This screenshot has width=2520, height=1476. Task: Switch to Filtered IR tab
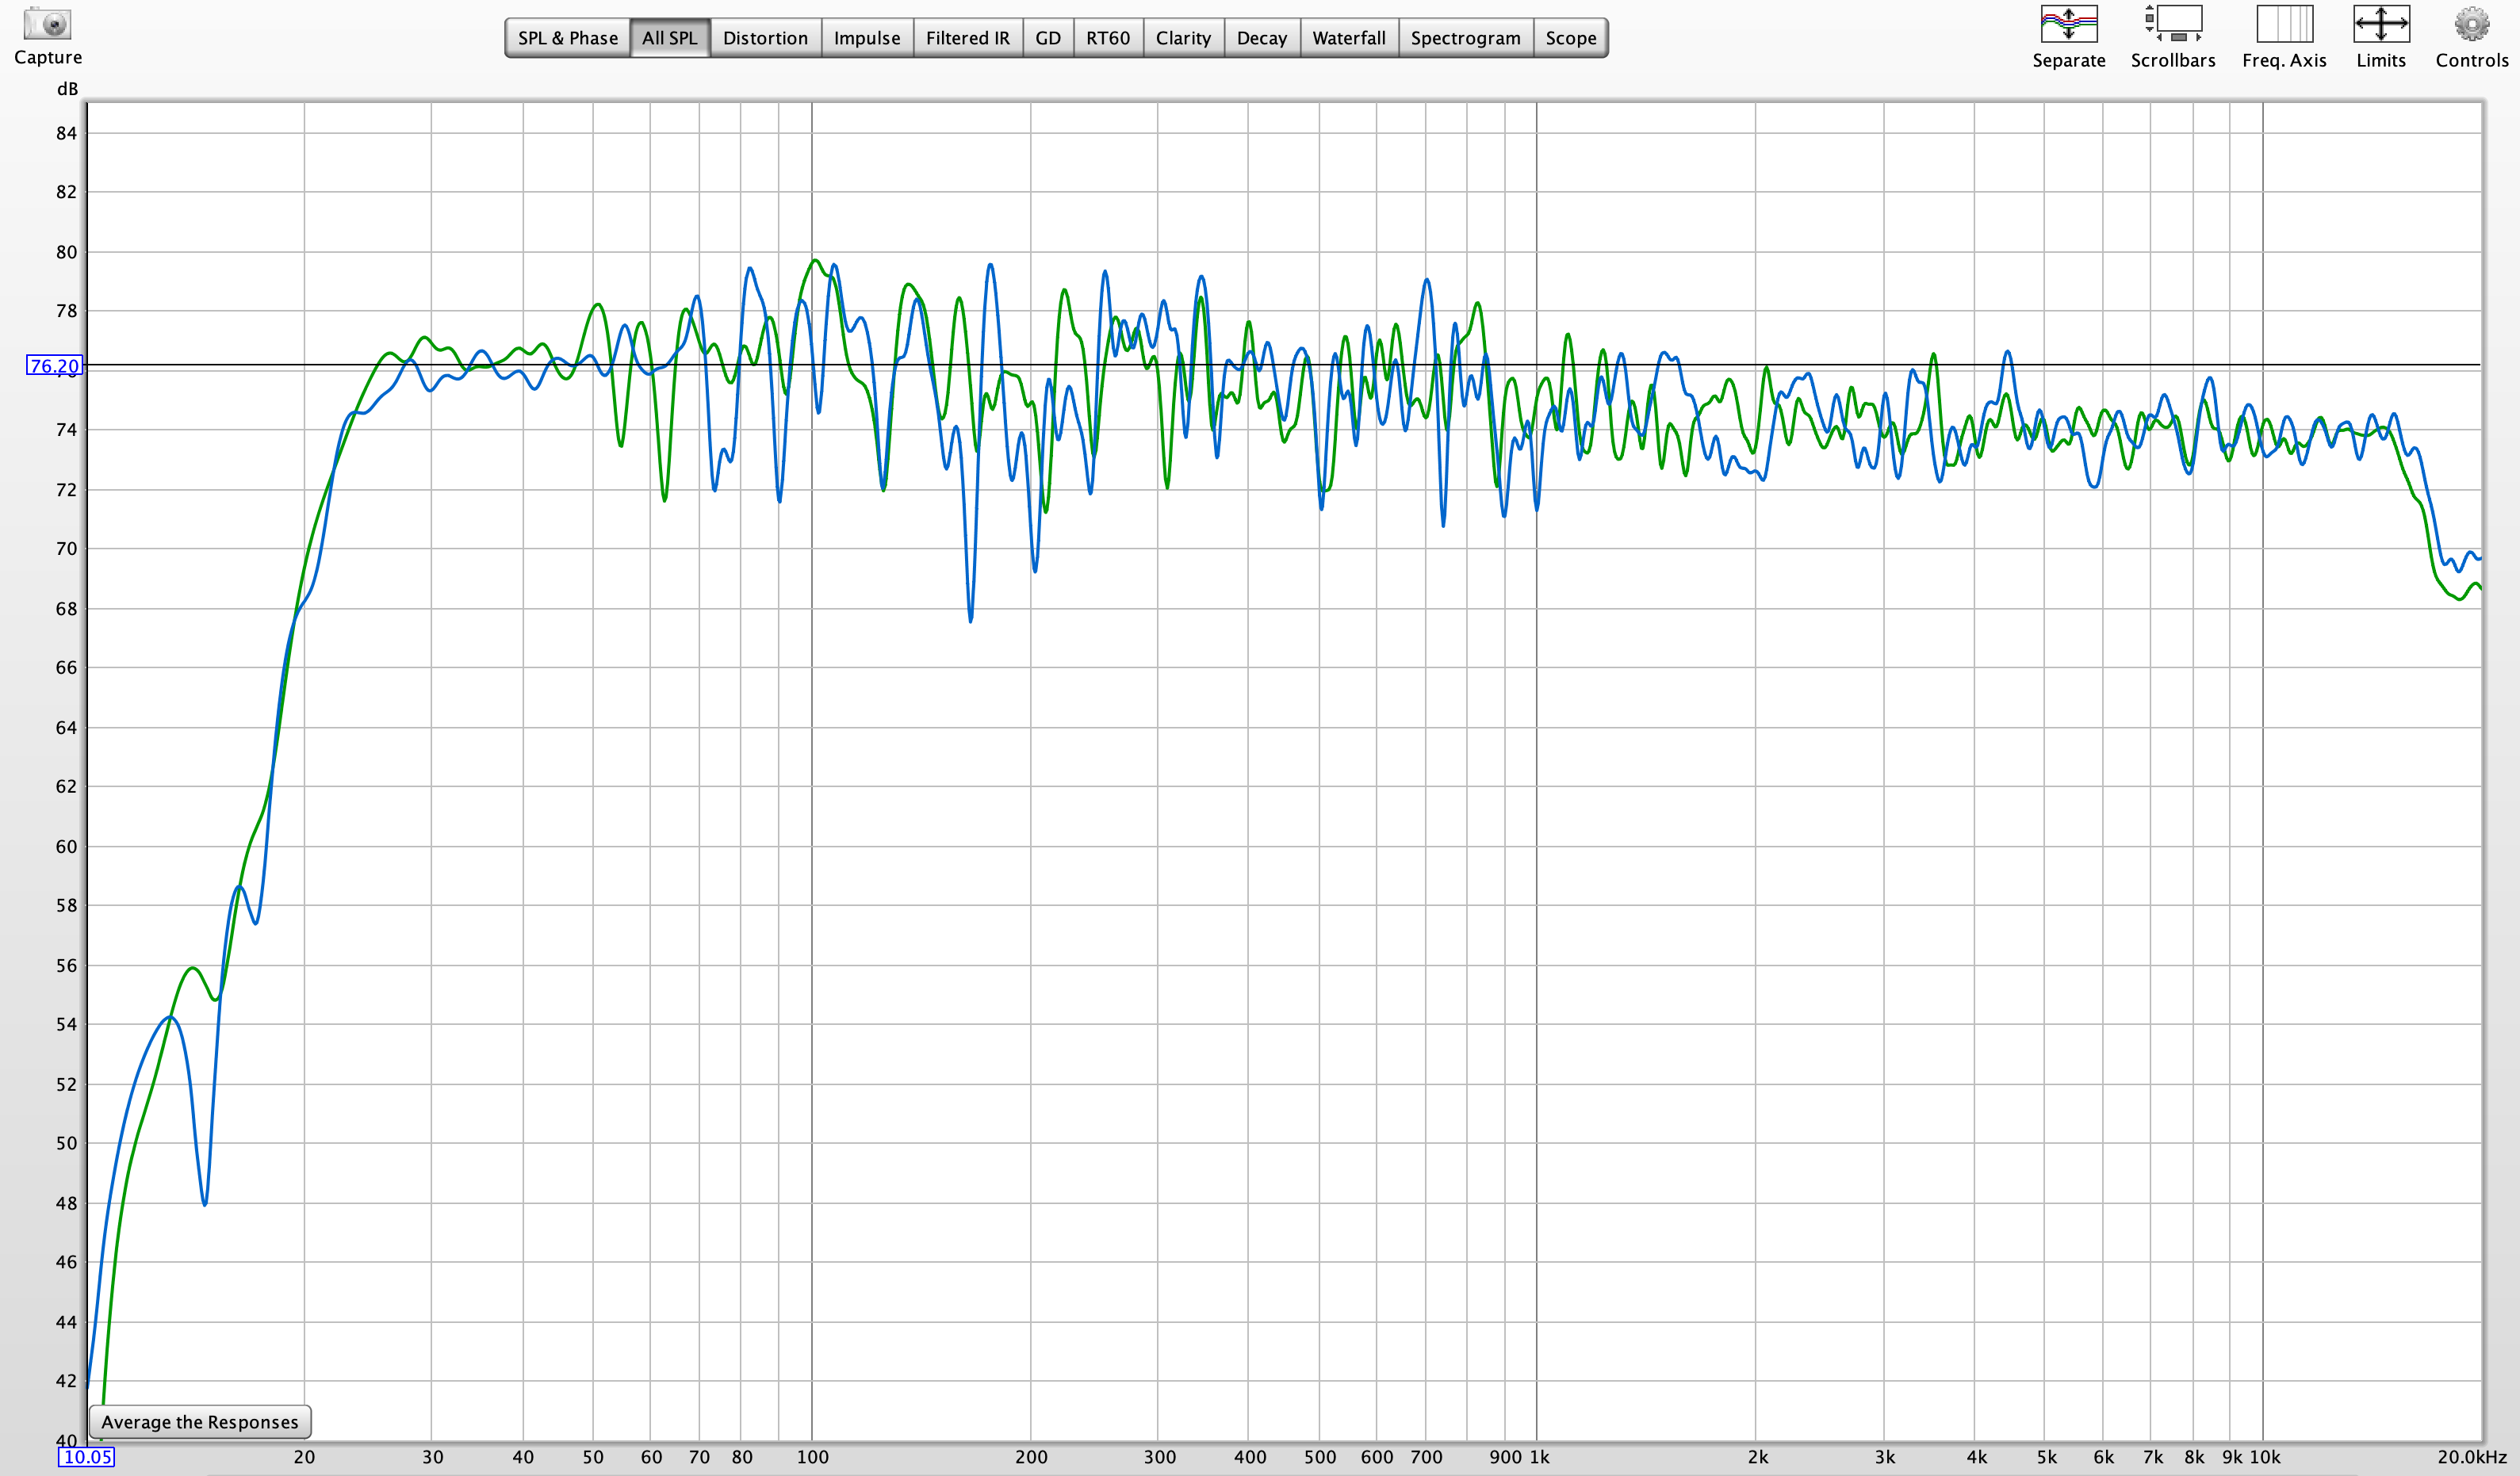click(967, 38)
